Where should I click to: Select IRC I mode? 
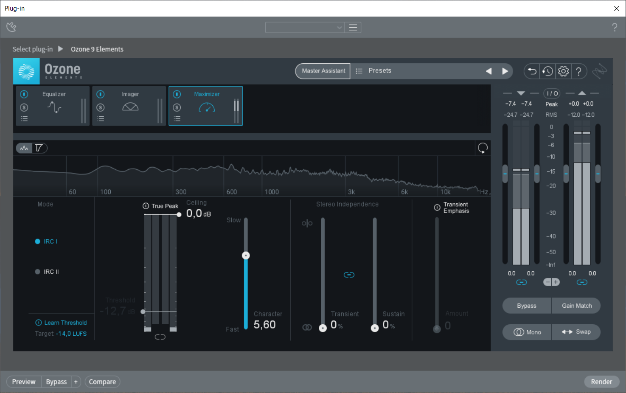[46, 241]
